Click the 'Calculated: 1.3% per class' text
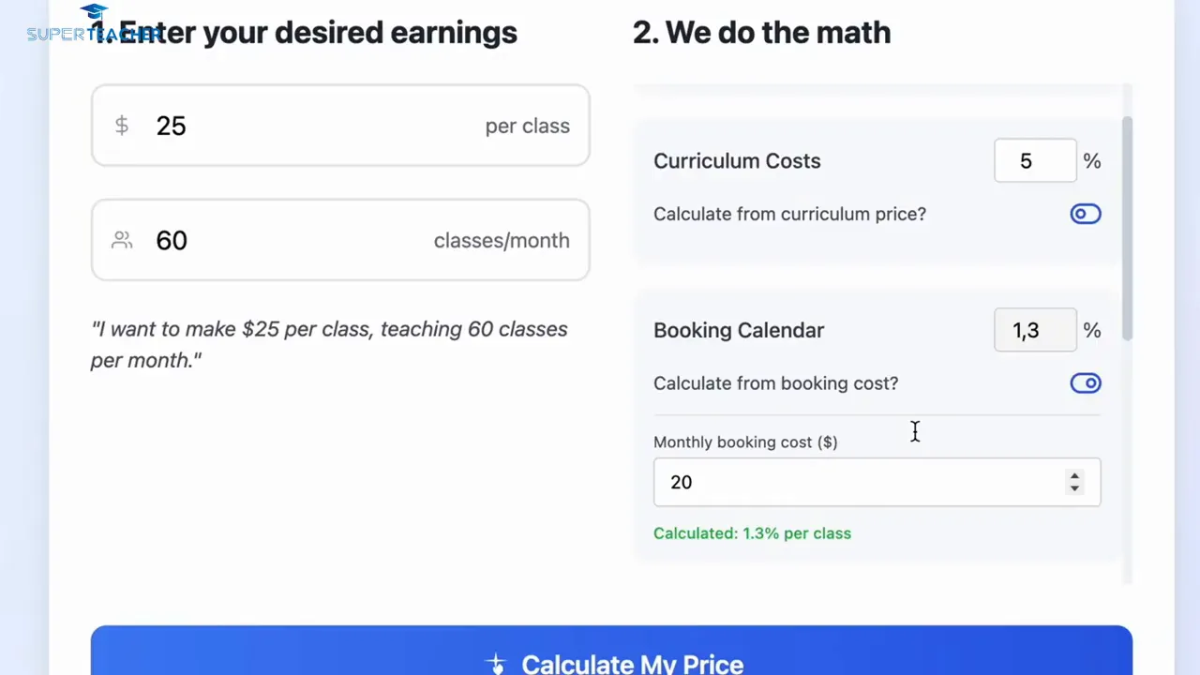This screenshot has width=1200, height=675. click(x=752, y=533)
